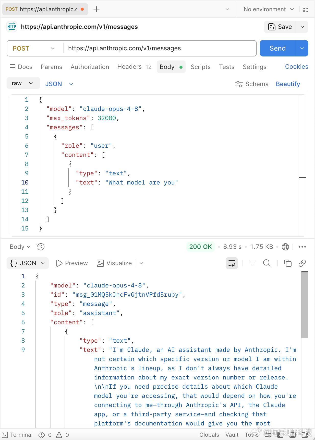Open the Headers tab
Image resolution: width=315 pixels, height=440 pixels.
134,67
